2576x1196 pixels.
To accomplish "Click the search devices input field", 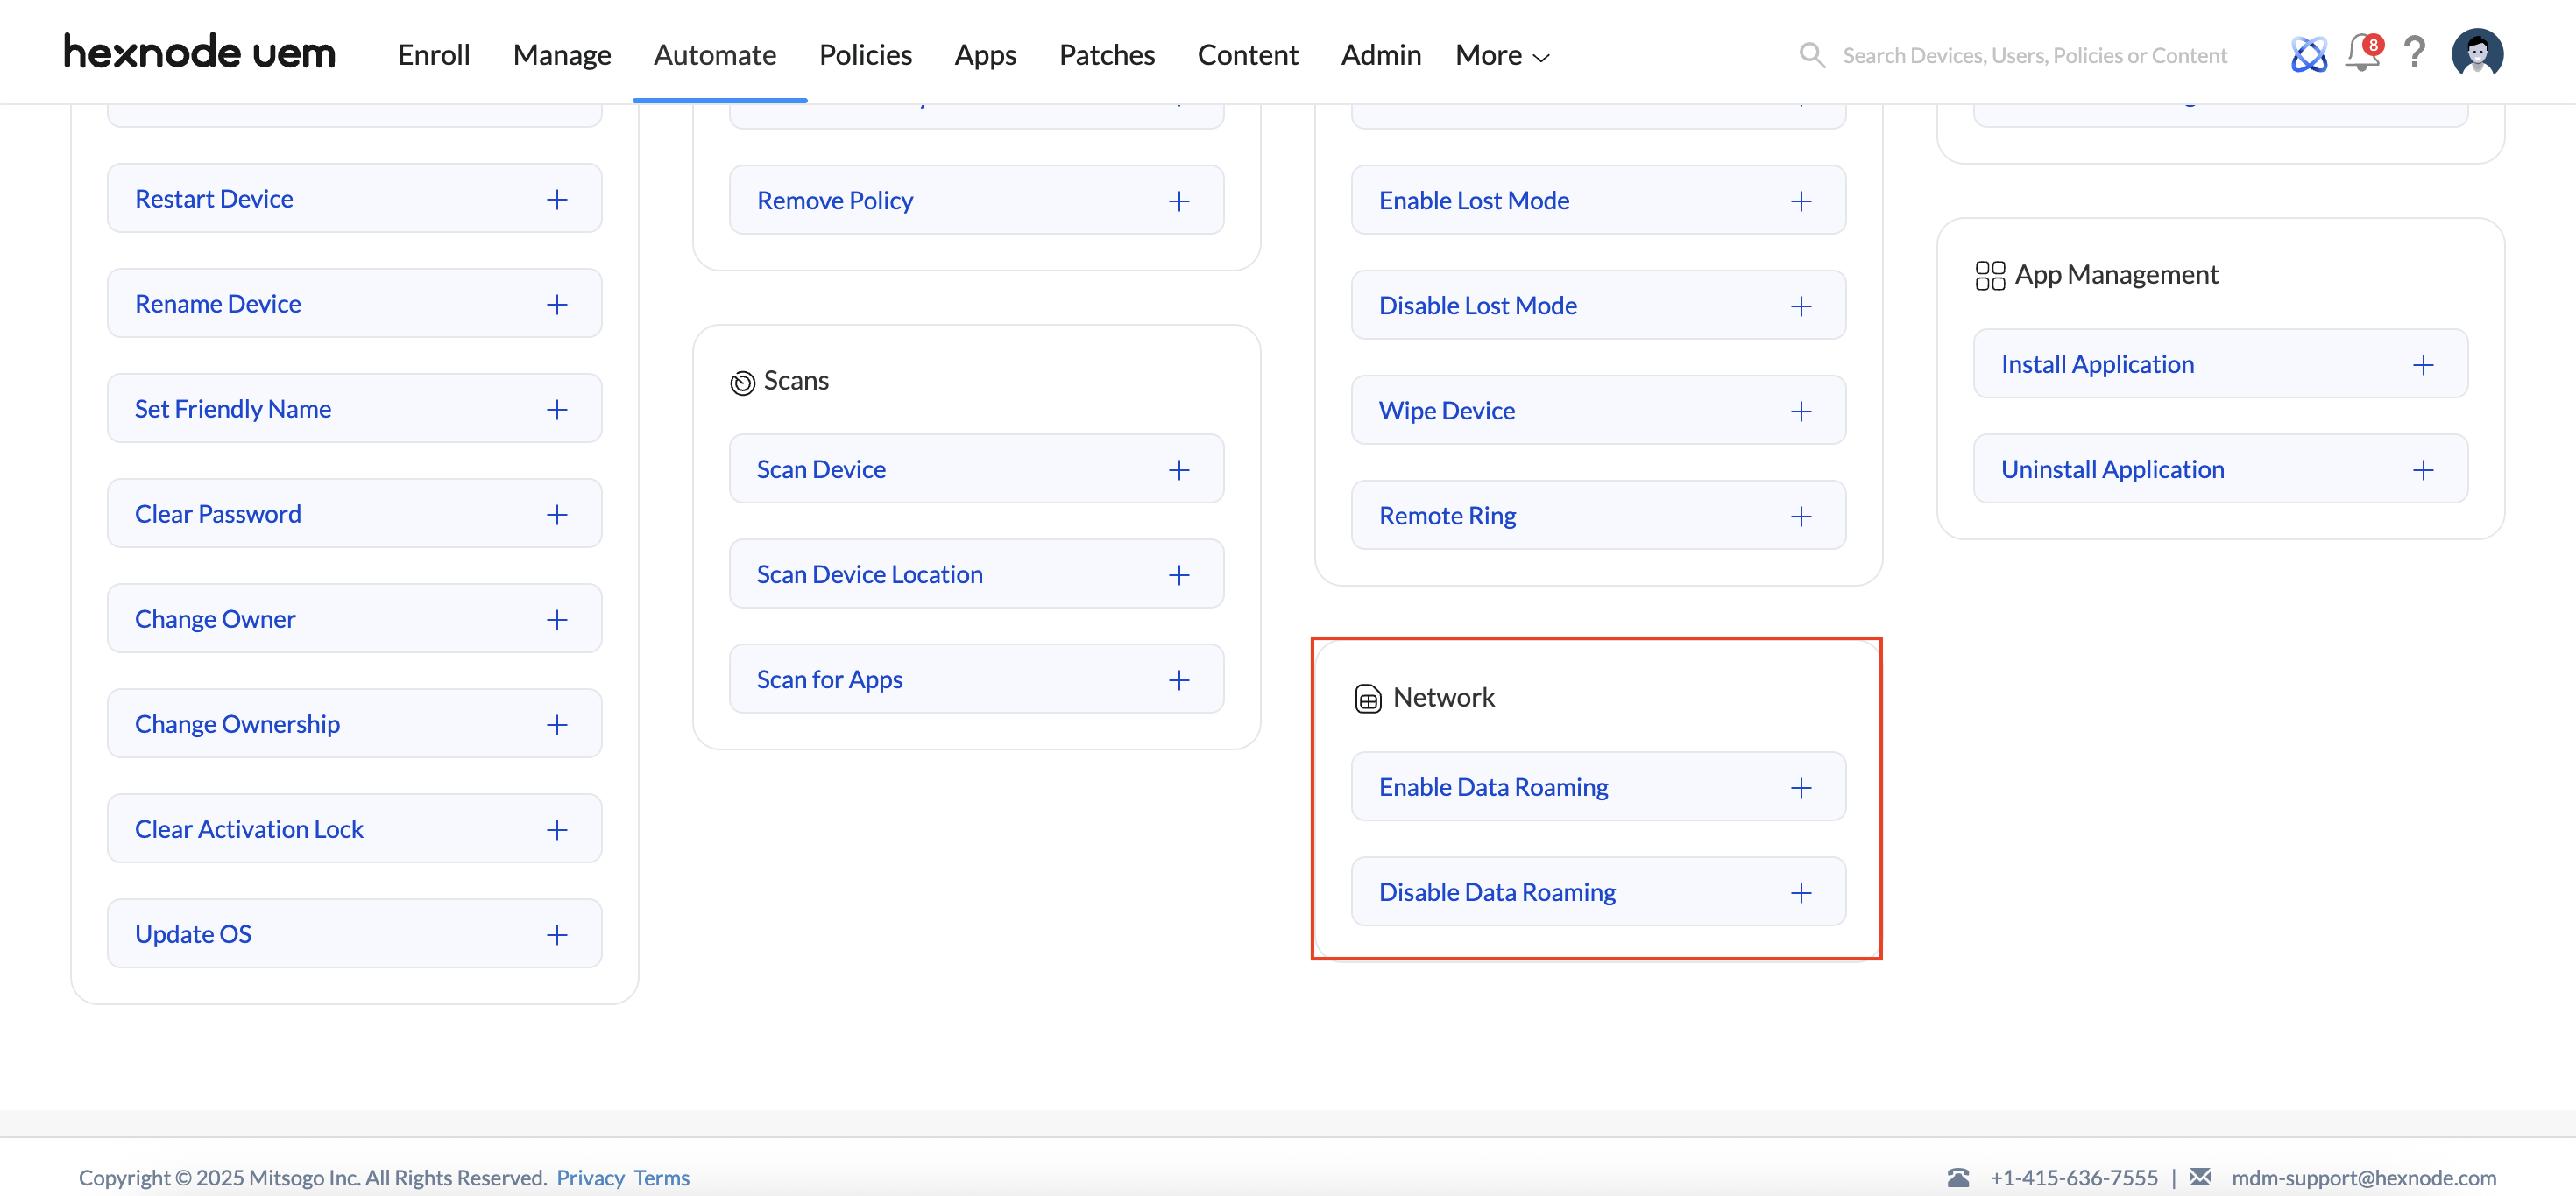I will 2034,55.
